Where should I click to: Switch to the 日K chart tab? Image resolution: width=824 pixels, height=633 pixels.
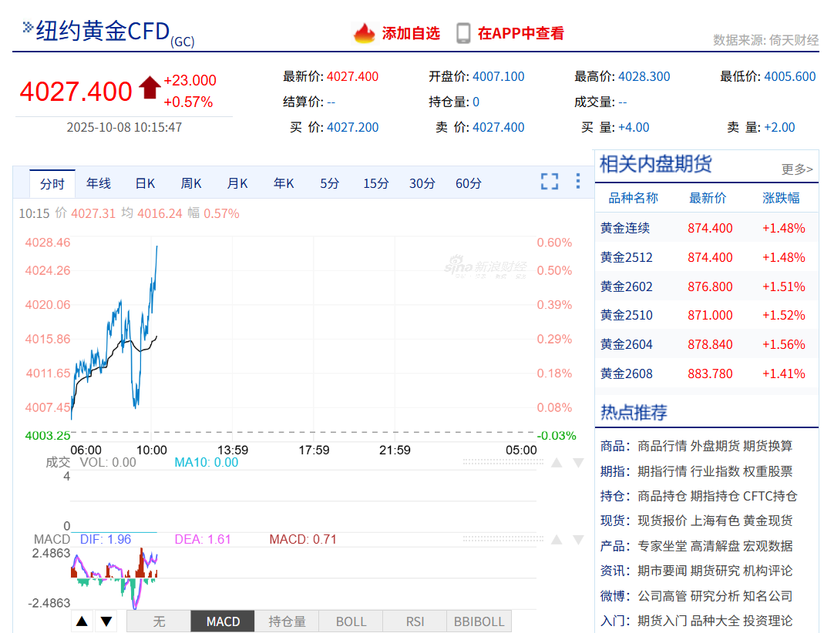(145, 183)
